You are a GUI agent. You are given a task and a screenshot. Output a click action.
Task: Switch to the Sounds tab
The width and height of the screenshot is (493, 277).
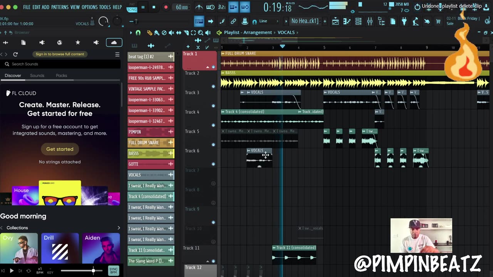coord(37,75)
